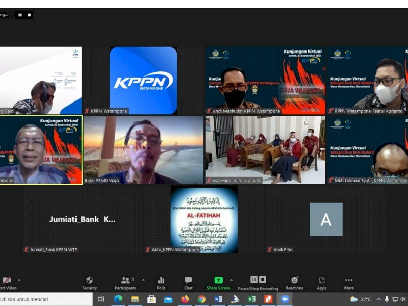This screenshot has height=306, width=408.
Task: Click Jumiati_Bank KPPN WTP muted mic icon
Action: pos(26,249)
